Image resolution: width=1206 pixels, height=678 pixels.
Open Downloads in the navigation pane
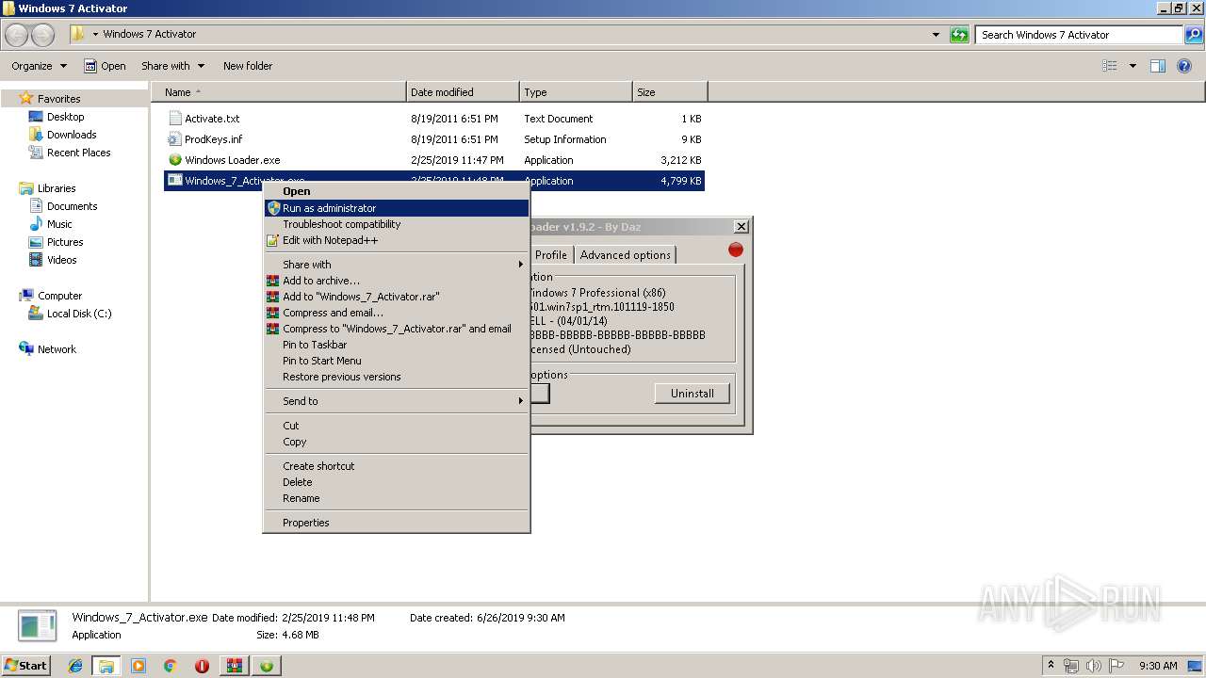pyautogui.click(x=72, y=135)
